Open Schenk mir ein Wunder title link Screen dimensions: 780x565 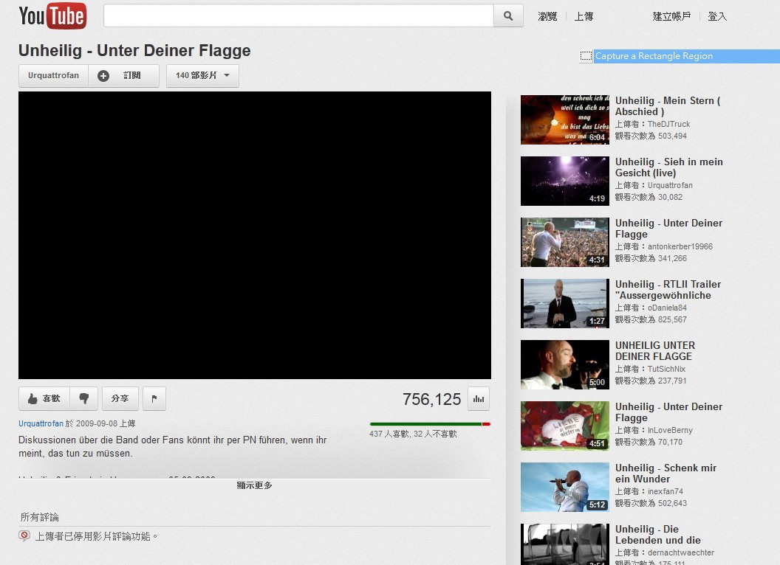tap(666, 473)
